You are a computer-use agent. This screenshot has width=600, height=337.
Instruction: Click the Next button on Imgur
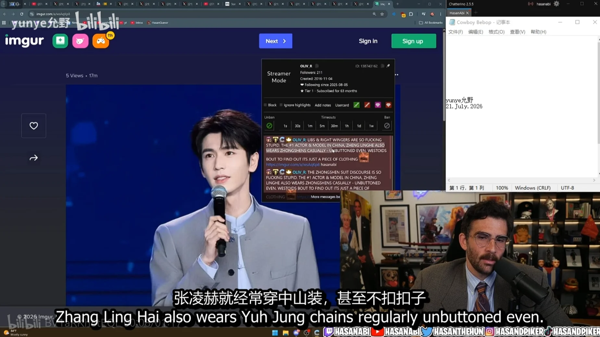[x=276, y=41]
